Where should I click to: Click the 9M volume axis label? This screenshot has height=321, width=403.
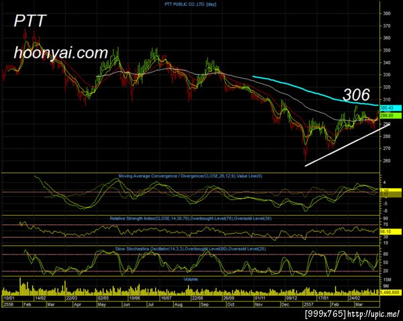(x=386, y=286)
